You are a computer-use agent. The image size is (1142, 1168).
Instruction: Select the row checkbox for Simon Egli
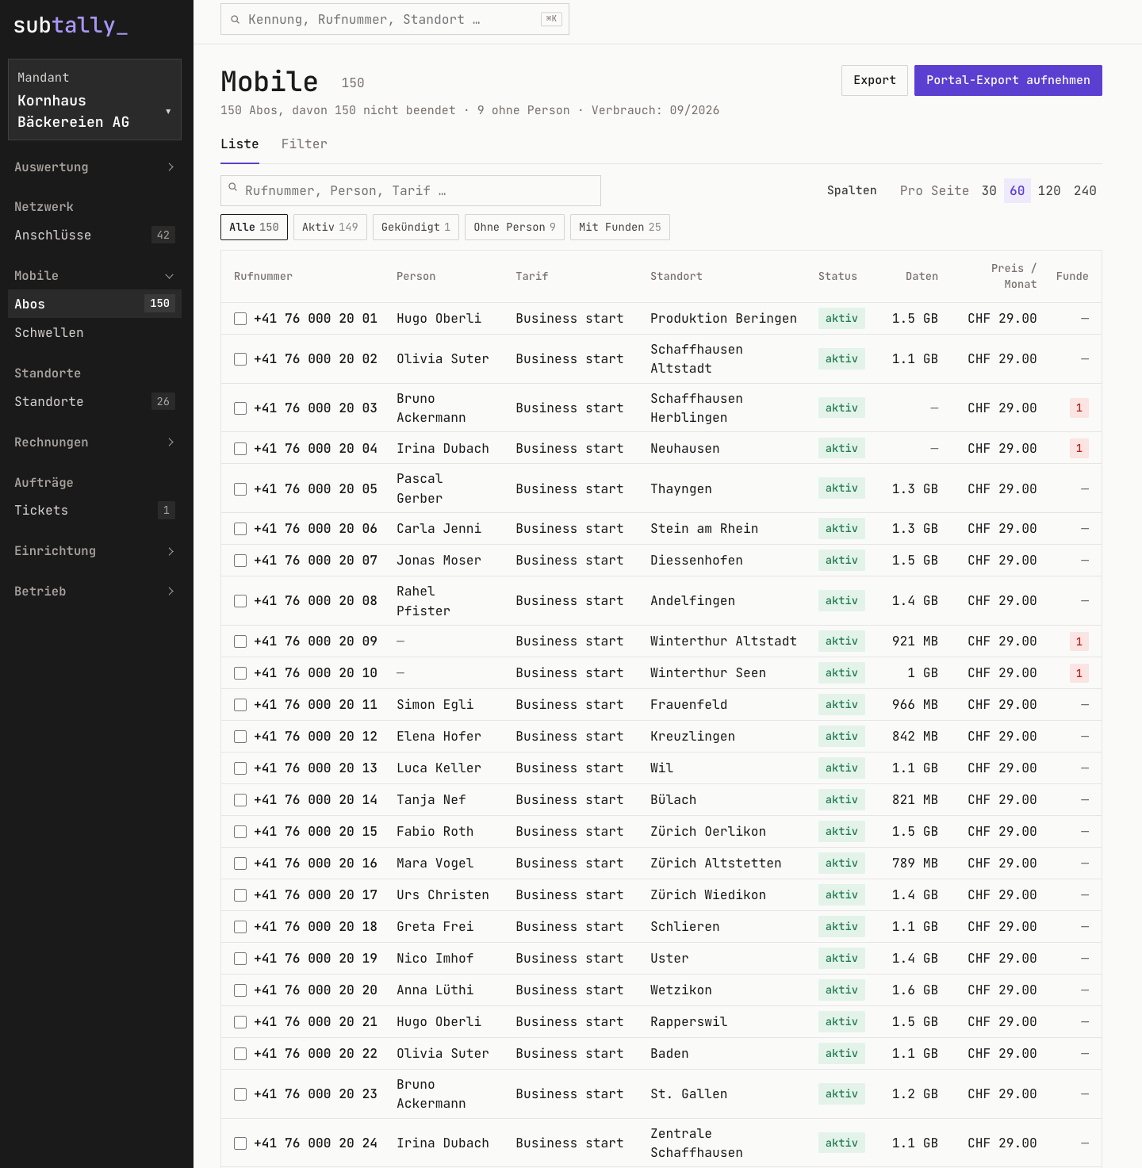point(240,705)
